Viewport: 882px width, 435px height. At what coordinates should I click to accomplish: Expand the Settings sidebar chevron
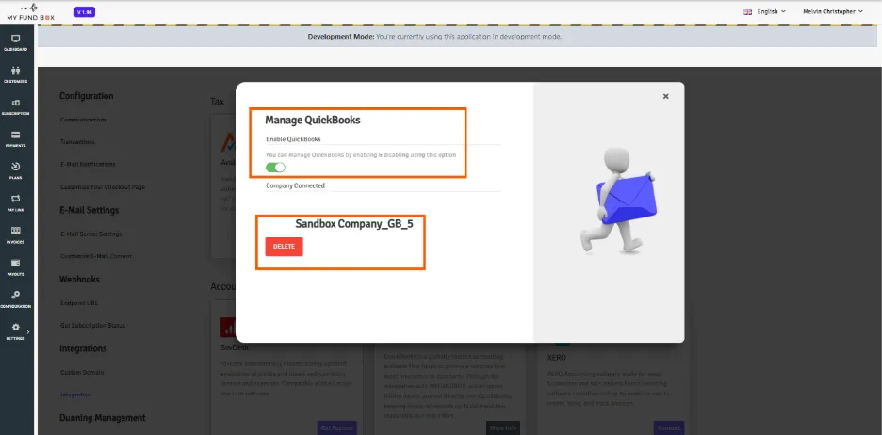click(x=28, y=331)
